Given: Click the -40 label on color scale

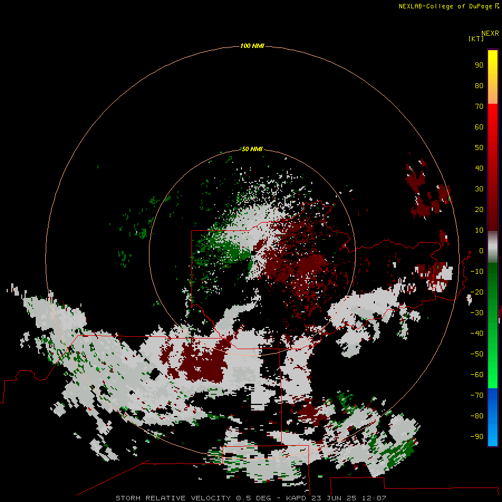Looking at the screenshot, I should [477, 334].
